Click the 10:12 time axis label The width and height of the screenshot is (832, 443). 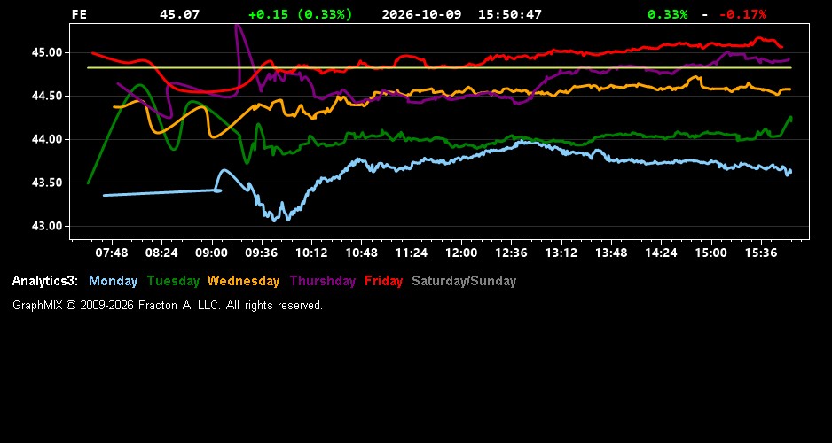(x=311, y=253)
